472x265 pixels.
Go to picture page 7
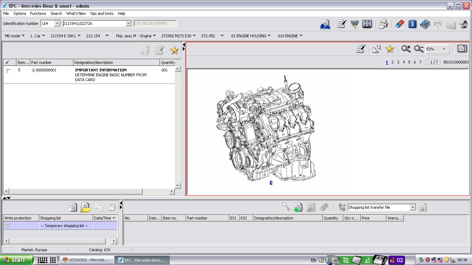[x=420, y=62]
